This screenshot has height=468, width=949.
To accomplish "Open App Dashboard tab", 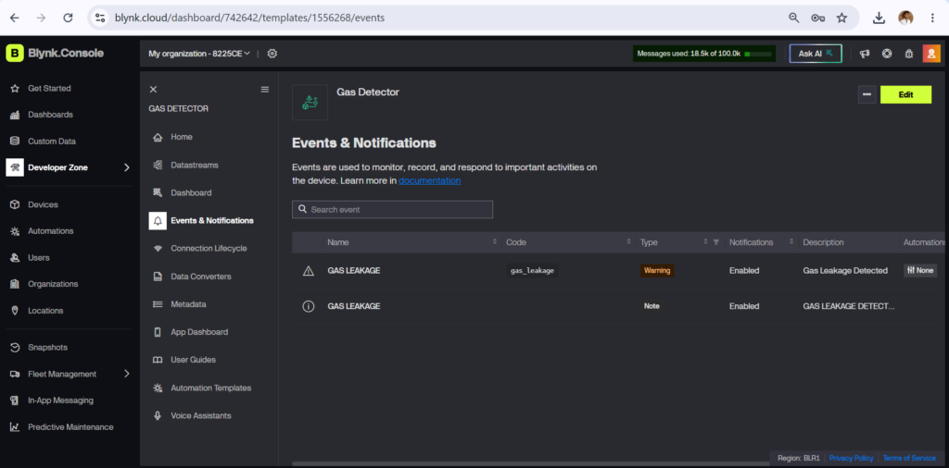I will 199,332.
